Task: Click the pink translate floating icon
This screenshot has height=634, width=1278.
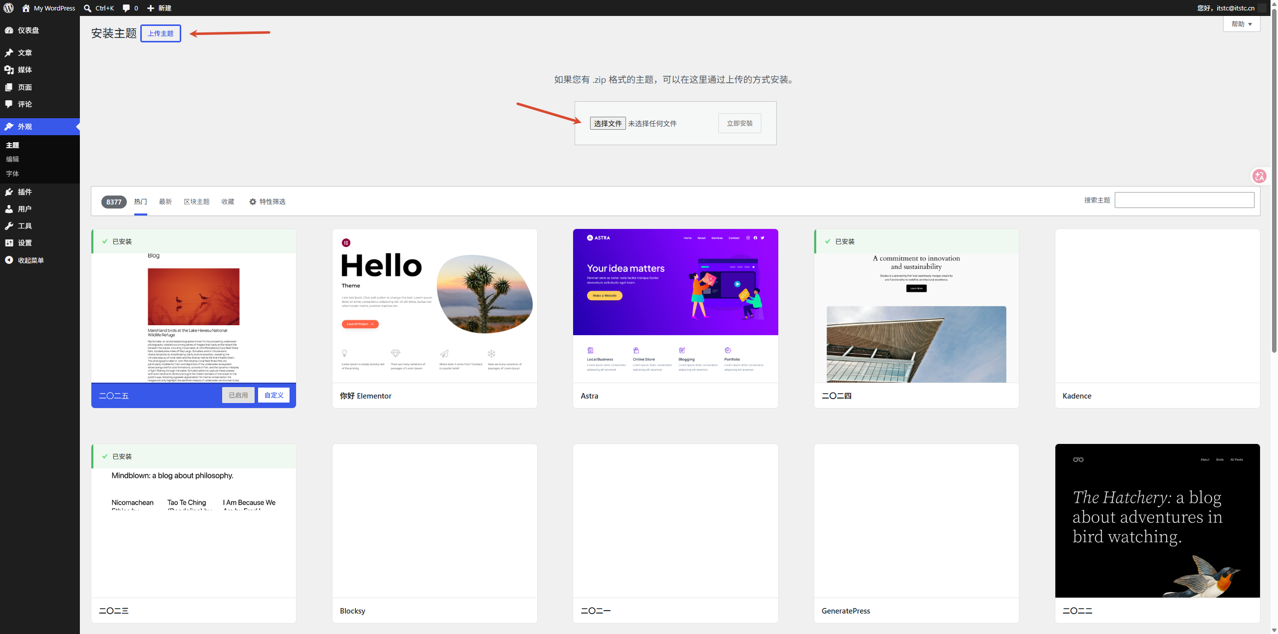Action: [1260, 176]
